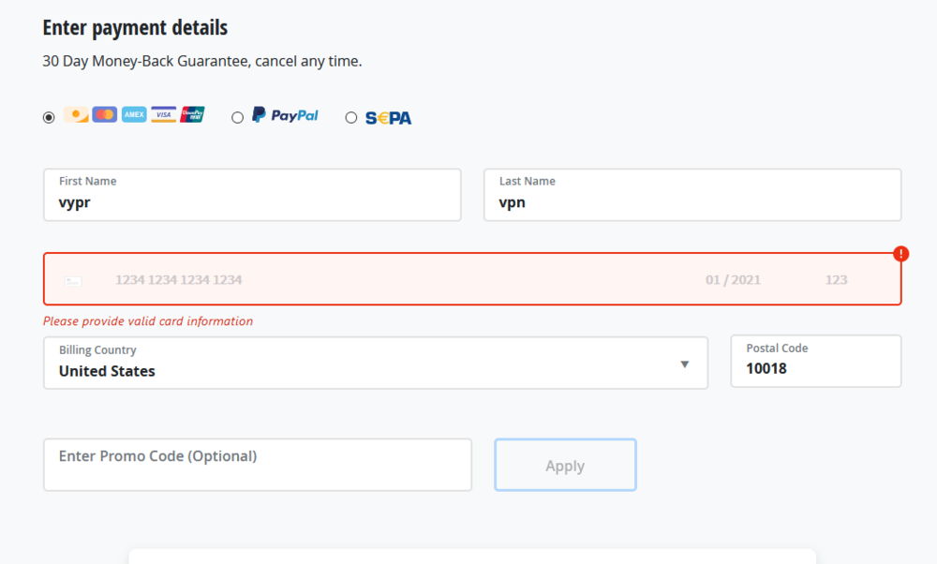Click the card expiry date field

pyautogui.click(x=733, y=280)
